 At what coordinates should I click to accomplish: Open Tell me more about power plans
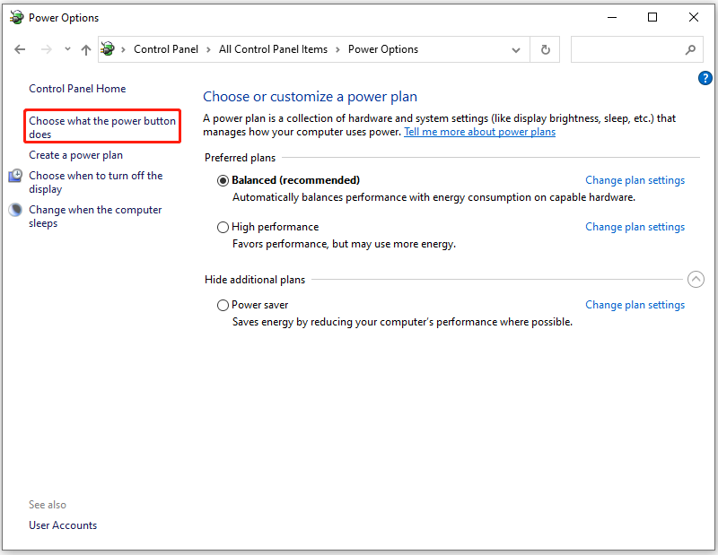(479, 132)
